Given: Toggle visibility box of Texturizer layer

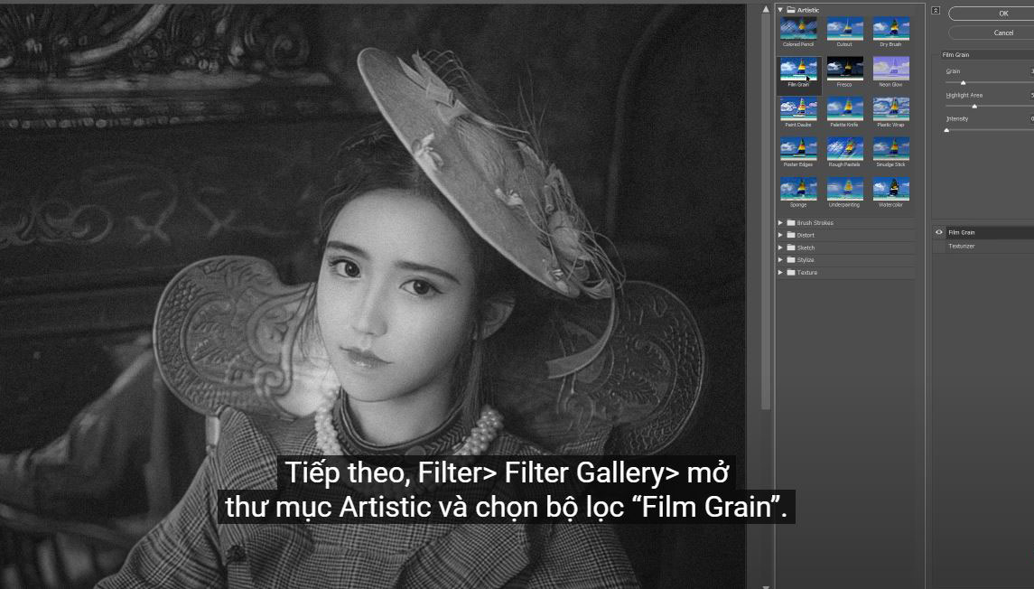Looking at the screenshot, I should point(939,246).
